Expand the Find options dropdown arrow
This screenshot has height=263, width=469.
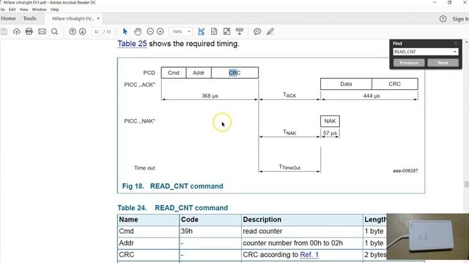[x=454, y=52]
